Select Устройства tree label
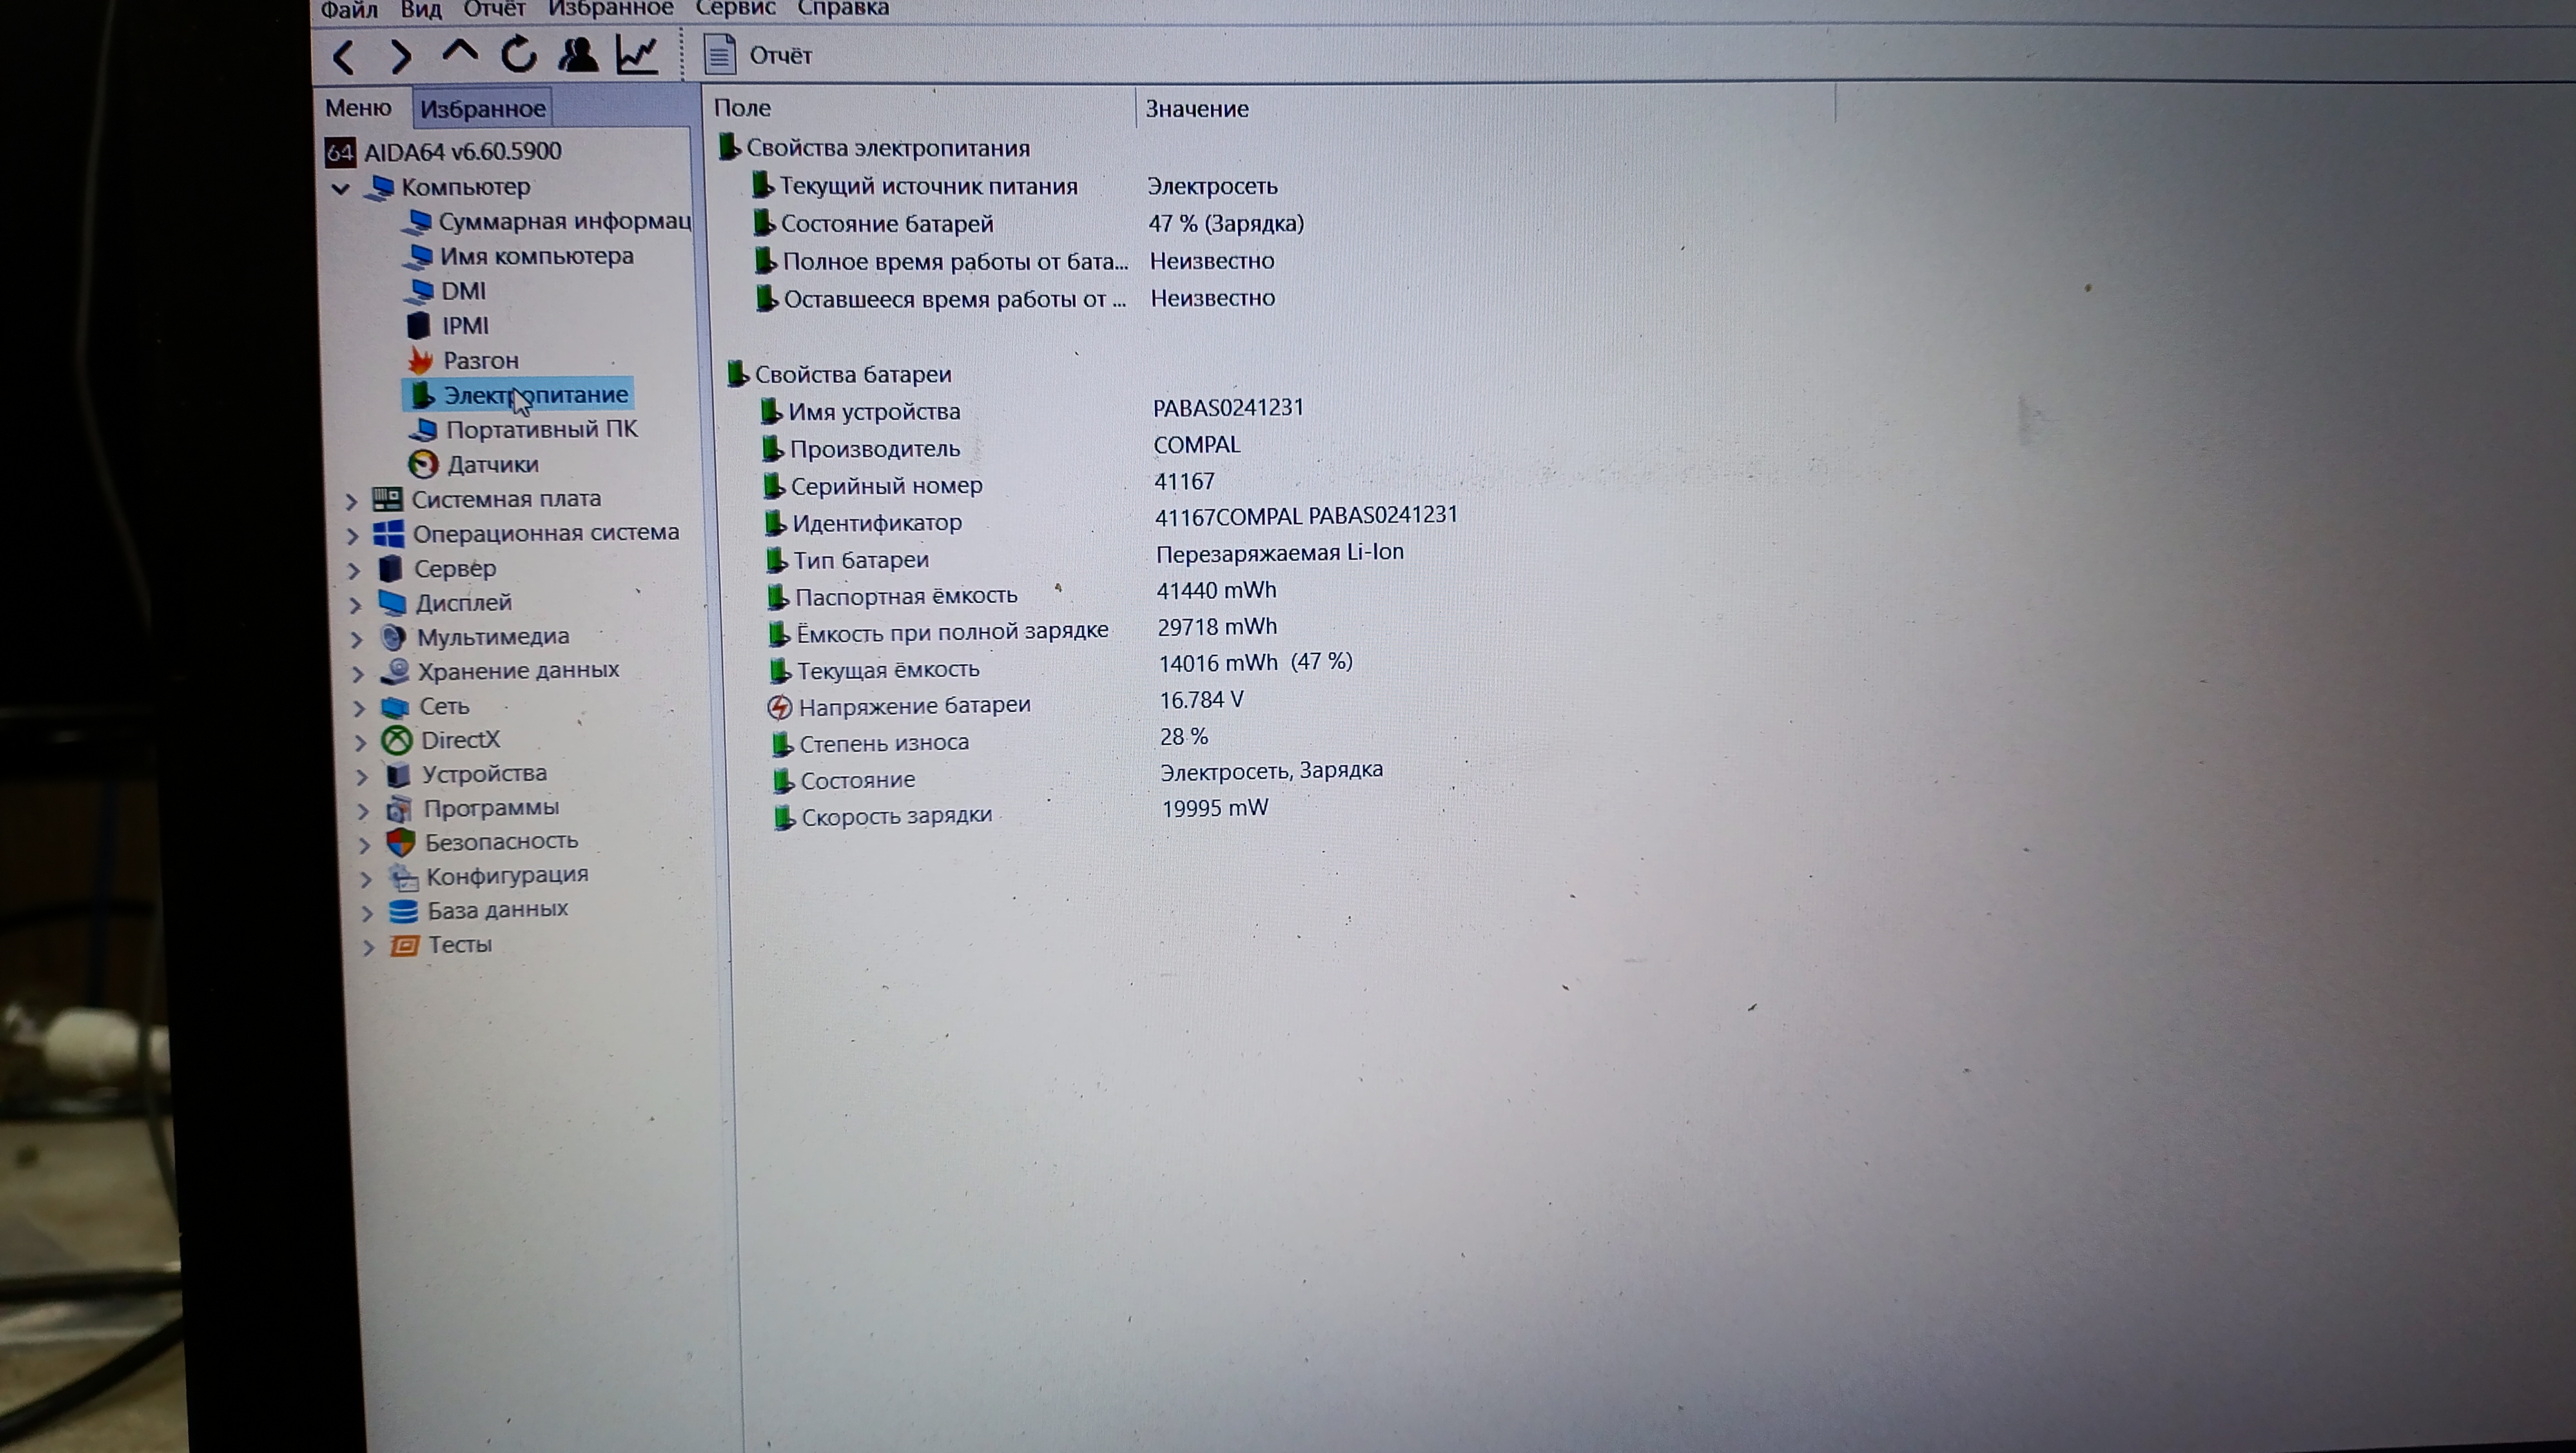Screen dimensions: 2576x1453 (484, 774)
